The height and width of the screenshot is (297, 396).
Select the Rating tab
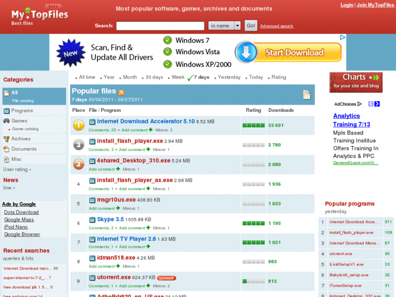pyautogui.click(x=279, y=77)
